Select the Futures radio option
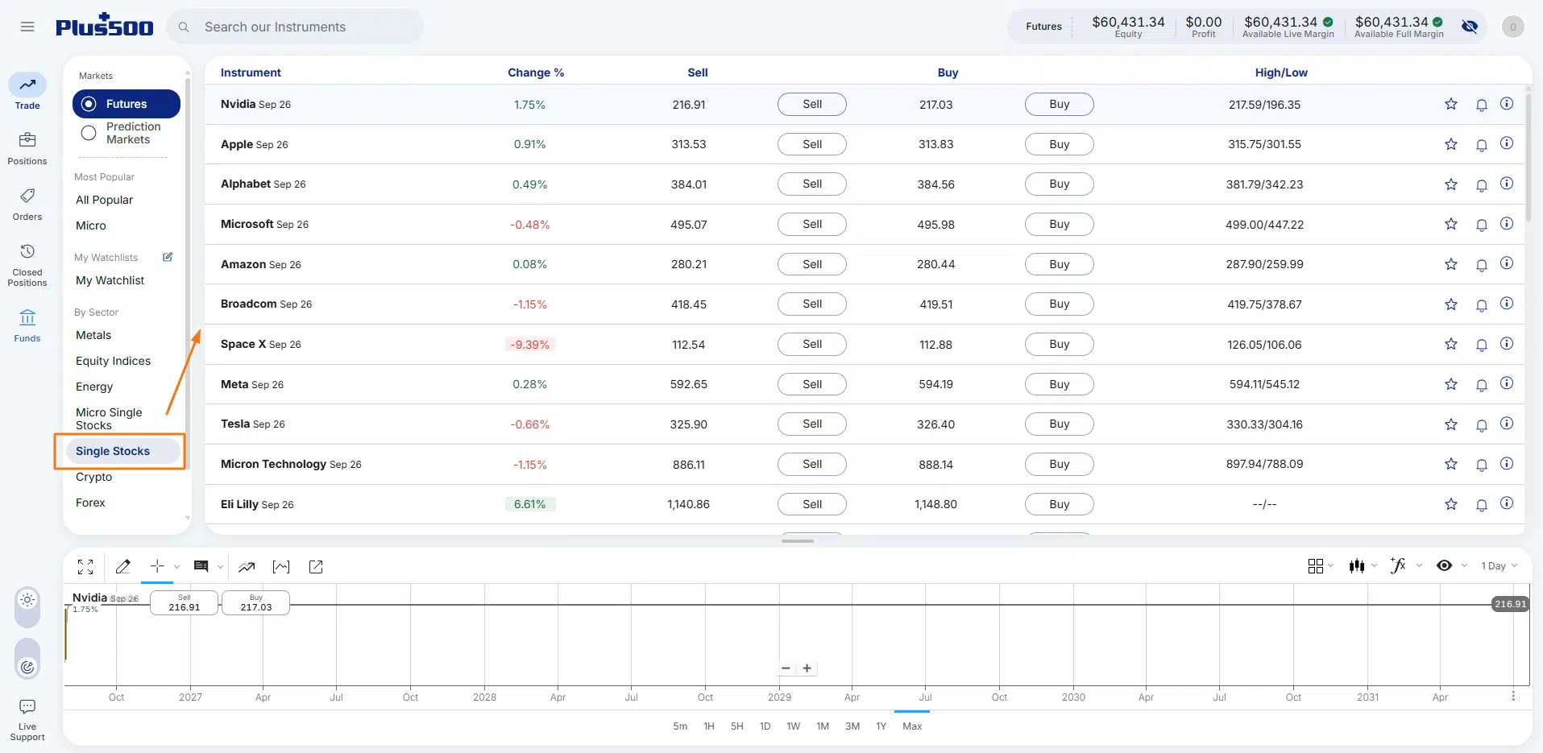The width and height of the screenshot is (1543, 753). [x=127, y=104]
